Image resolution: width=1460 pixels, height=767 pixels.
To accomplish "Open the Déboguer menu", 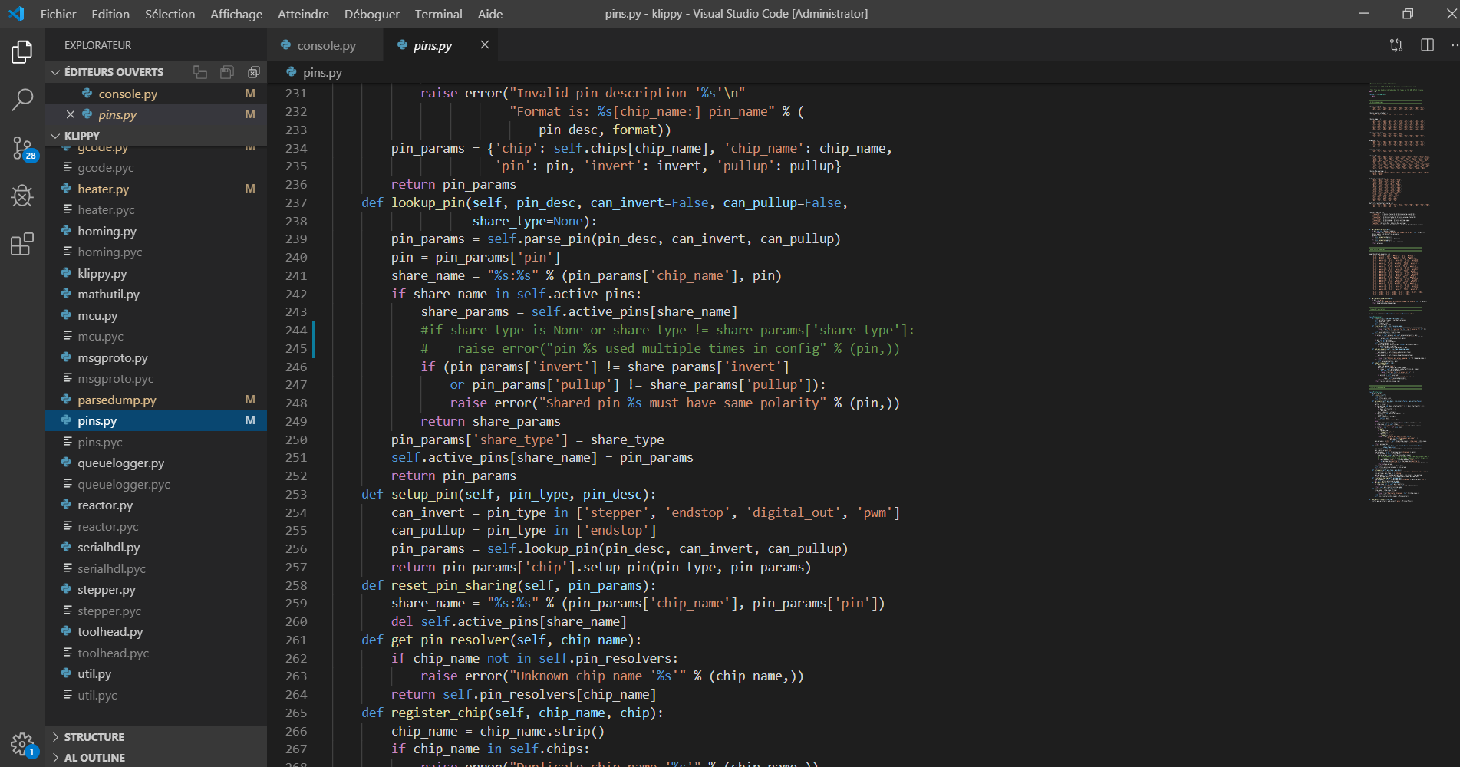I will pos(371,13).
